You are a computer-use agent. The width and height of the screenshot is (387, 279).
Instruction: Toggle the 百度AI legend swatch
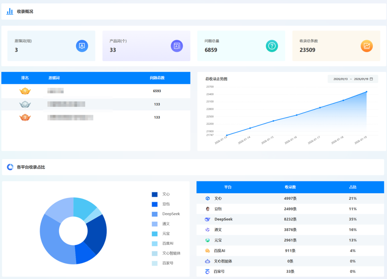point(155,244)
